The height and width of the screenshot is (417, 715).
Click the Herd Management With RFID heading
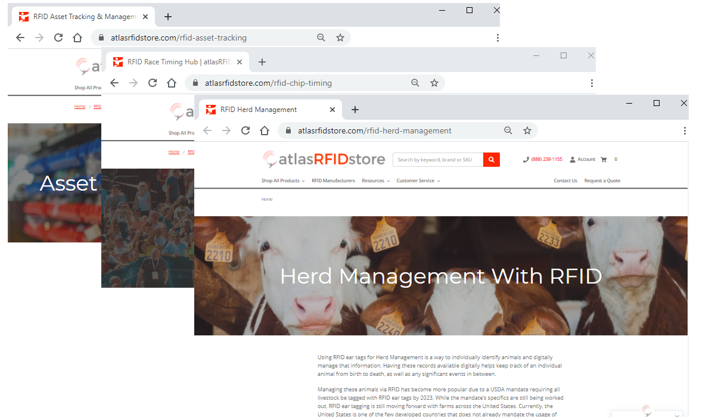point(441,276)
